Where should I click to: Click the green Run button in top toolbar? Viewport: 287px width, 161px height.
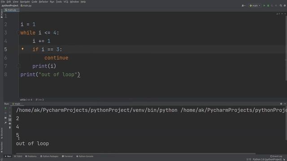[x=264, y=6]
